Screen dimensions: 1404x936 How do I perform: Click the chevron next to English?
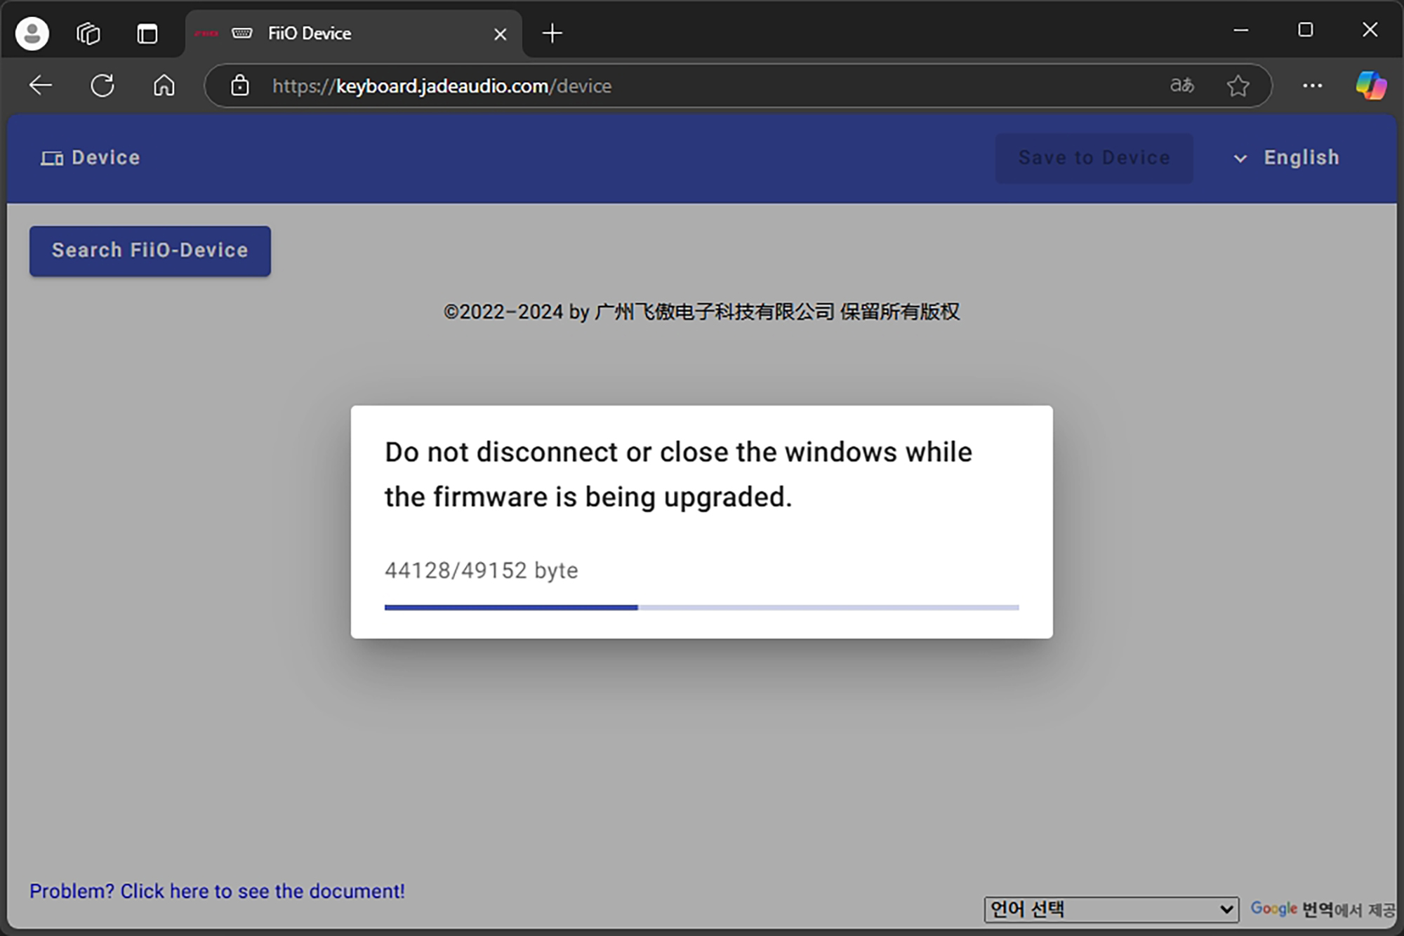click(1240, 159)
